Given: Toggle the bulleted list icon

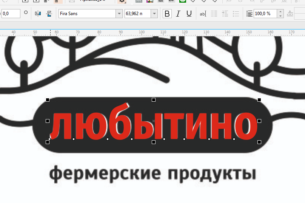Looking at the screenshot, I should pyautogui.click(x=236, y=14).
